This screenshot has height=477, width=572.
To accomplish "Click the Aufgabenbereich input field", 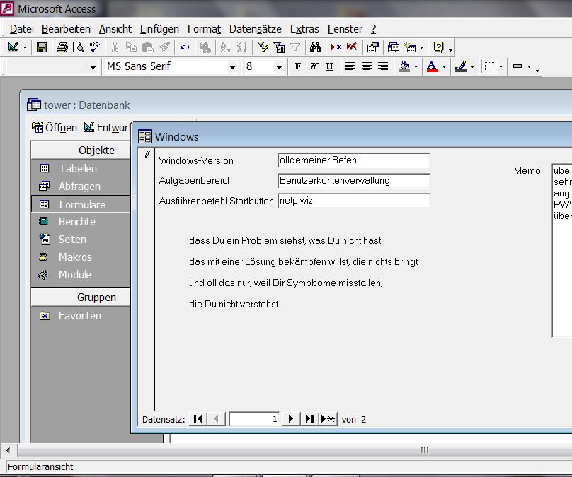I will coord(354,181).
